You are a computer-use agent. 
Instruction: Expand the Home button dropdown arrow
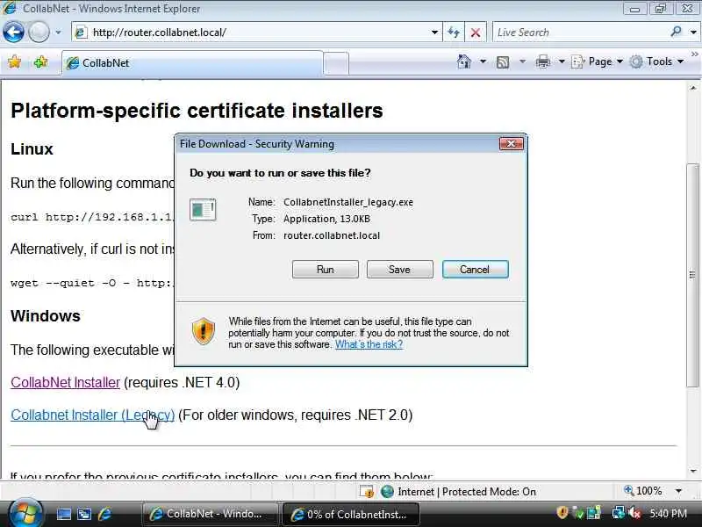(484, 61)
